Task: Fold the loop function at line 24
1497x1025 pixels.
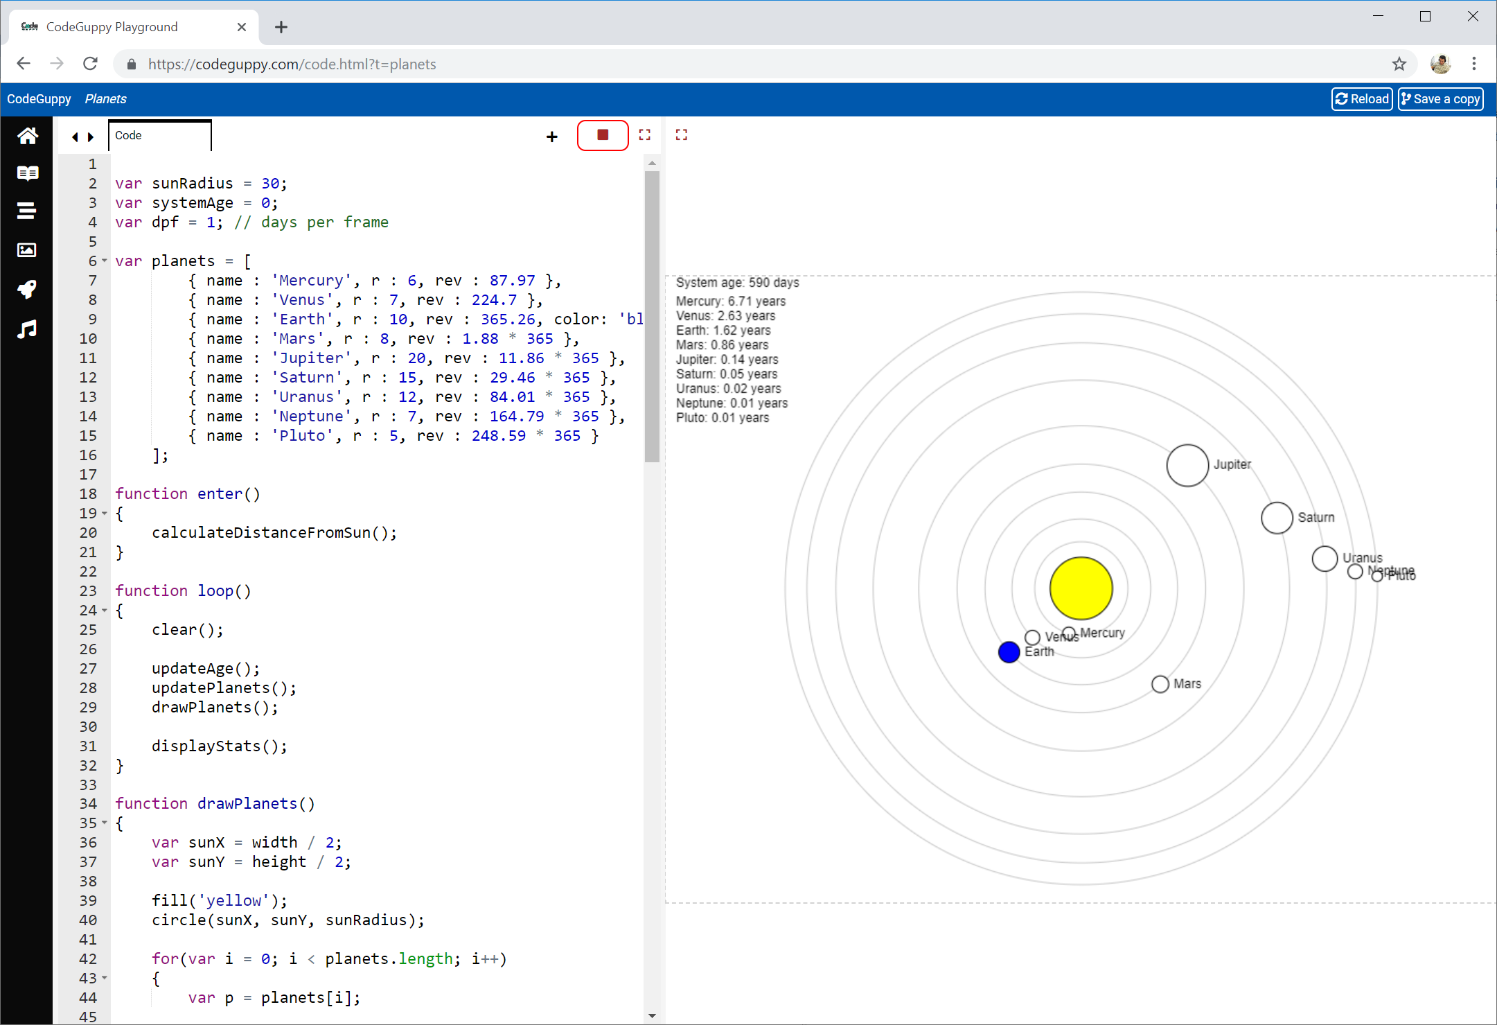Action: coord(105,611)
